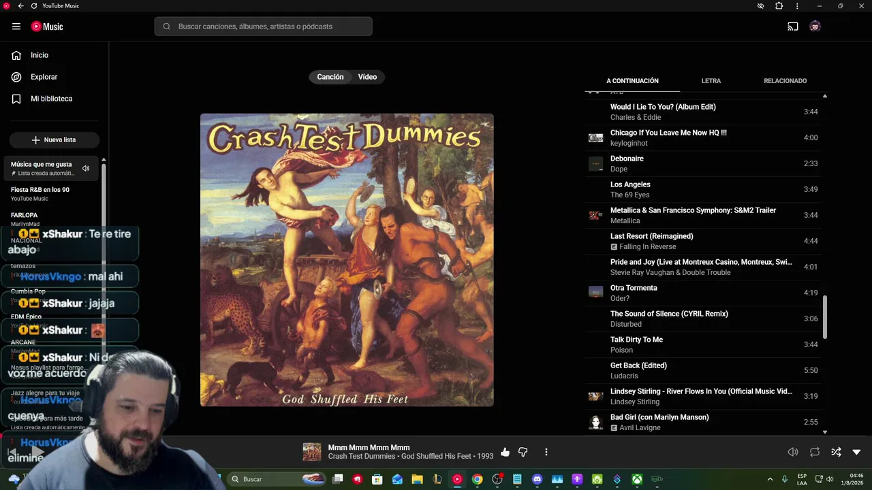This screenshot has width=872, height=490.
Task: Show hidden system tray icons
Action: 770,479
